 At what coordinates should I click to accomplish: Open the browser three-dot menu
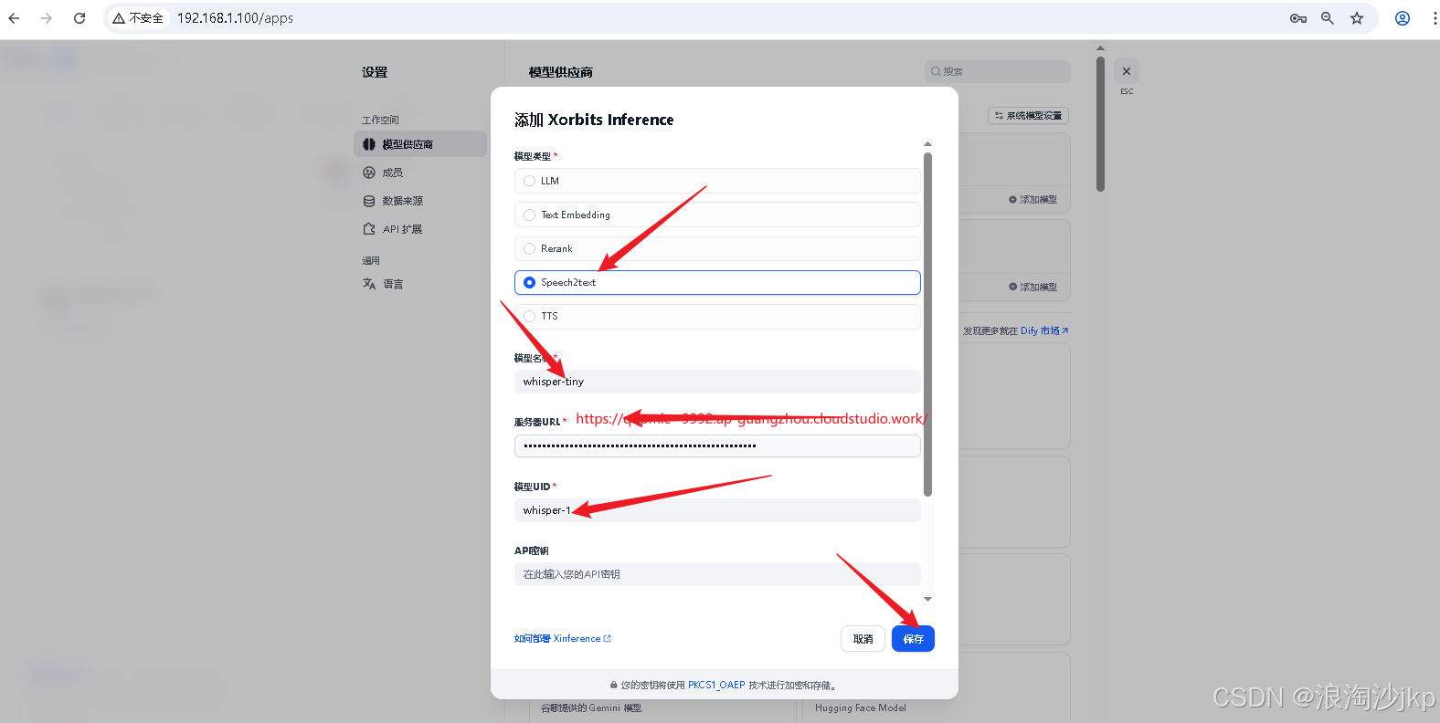click(x=1435, y=18)
